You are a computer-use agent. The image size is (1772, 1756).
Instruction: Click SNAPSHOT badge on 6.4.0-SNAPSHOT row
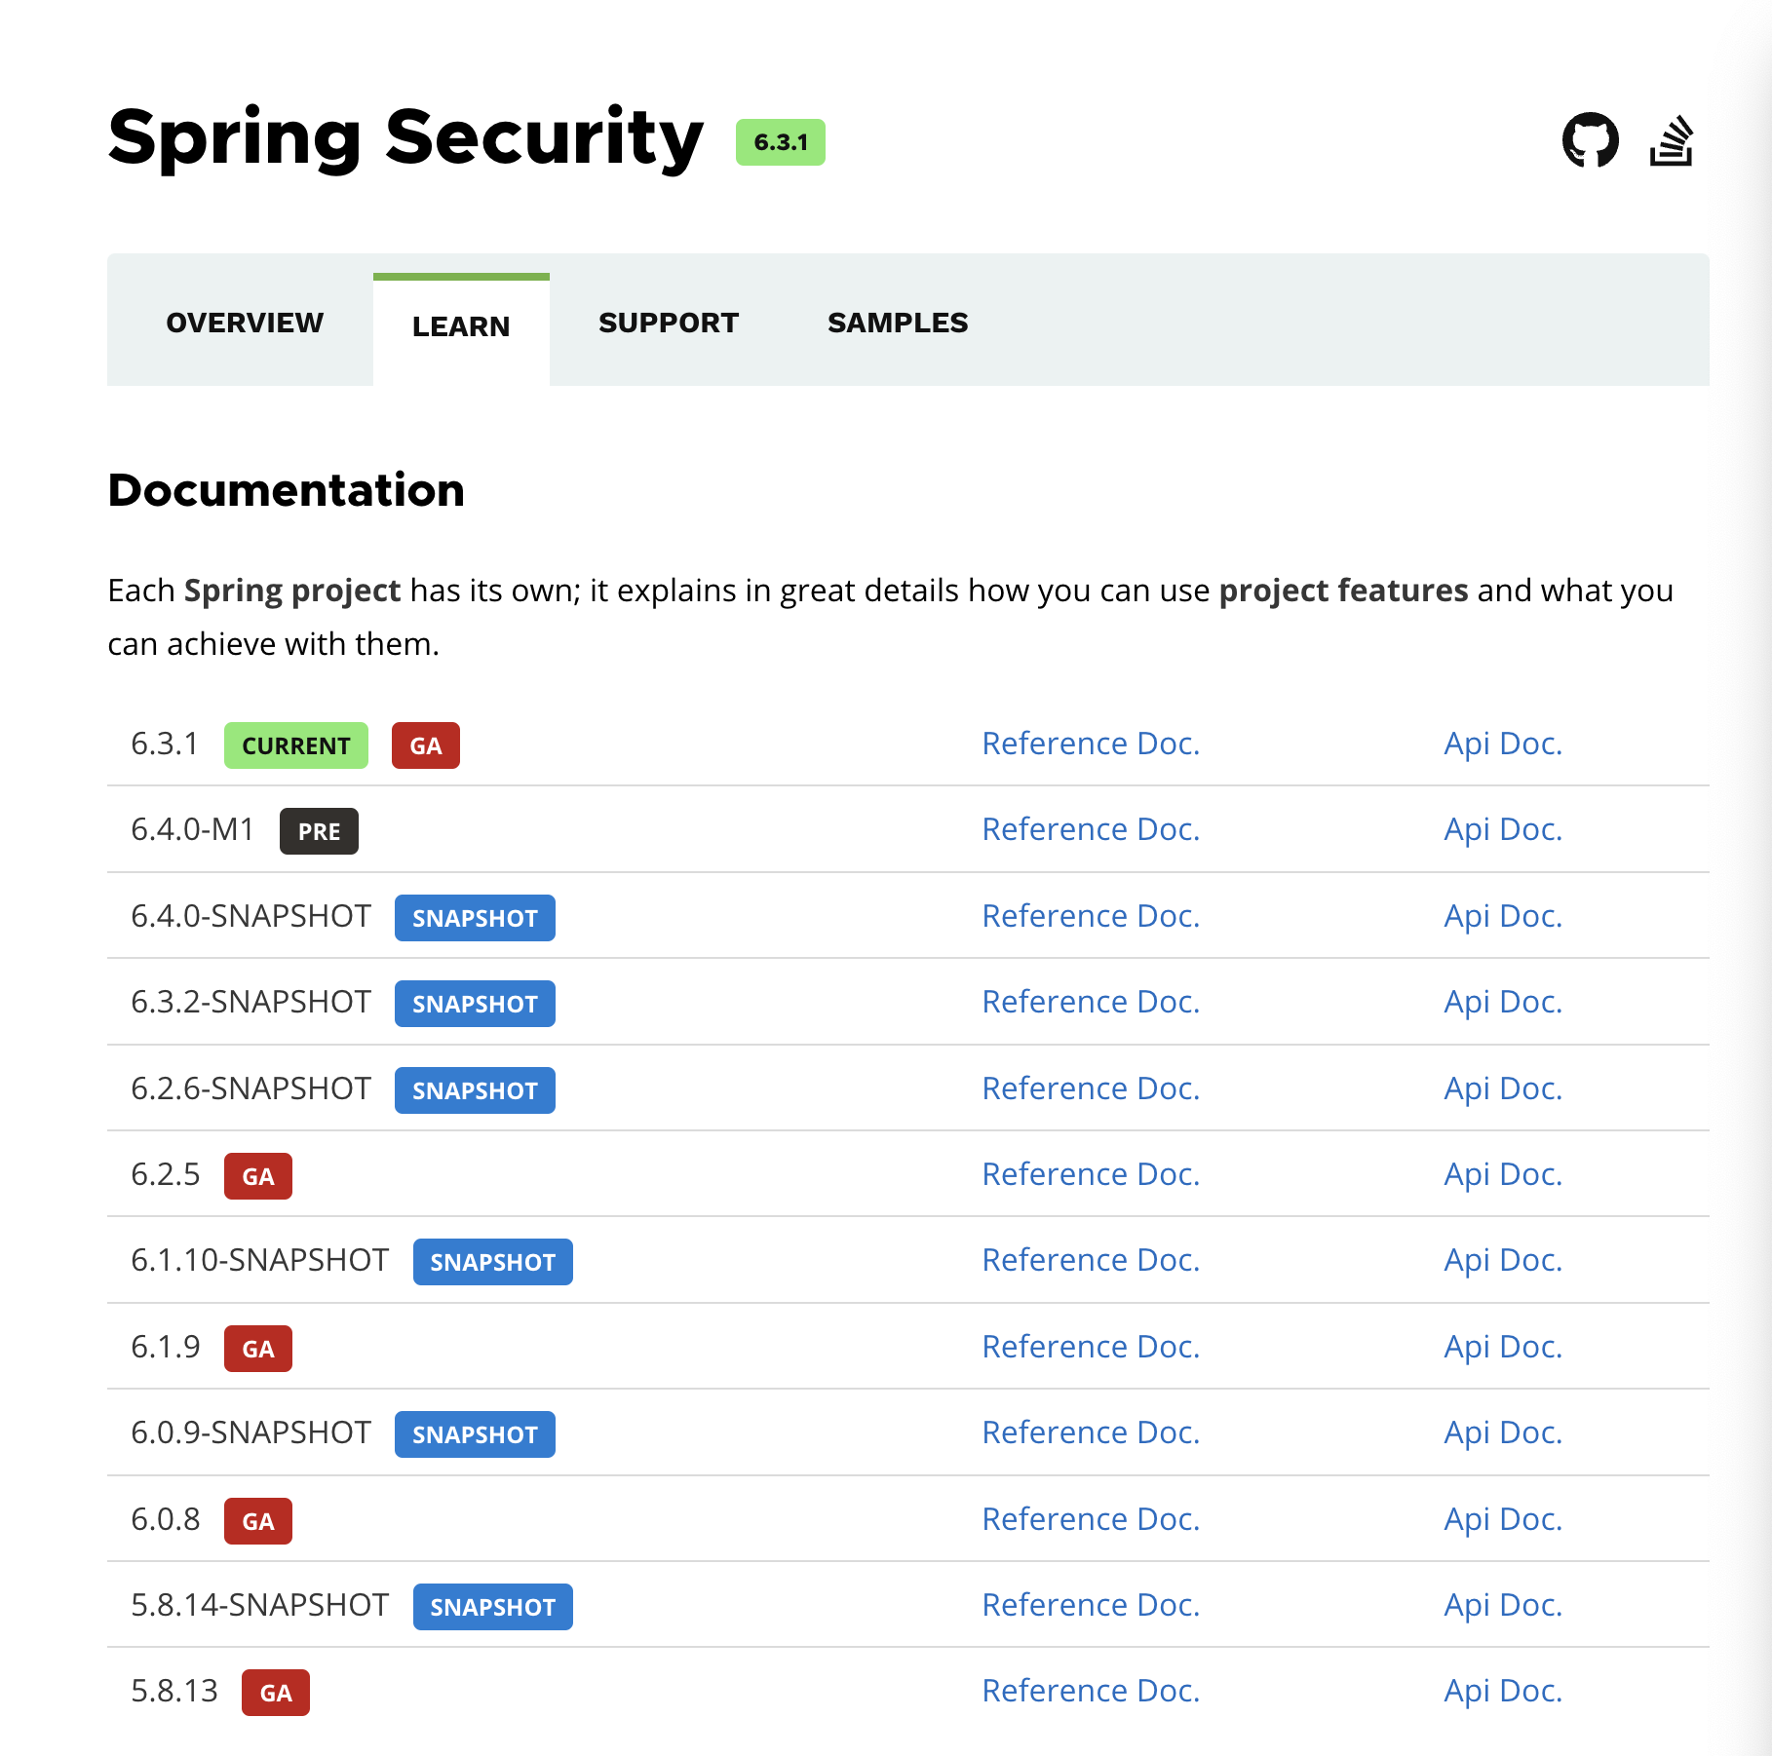pos(475,918)
